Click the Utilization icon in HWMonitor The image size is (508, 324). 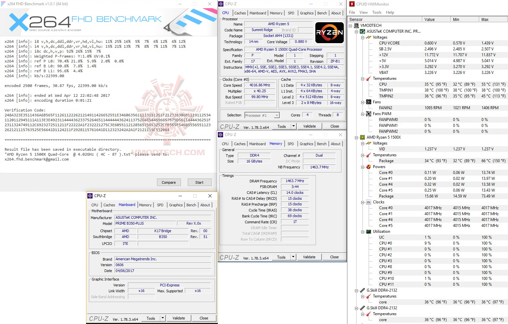[x=369, y=231]
